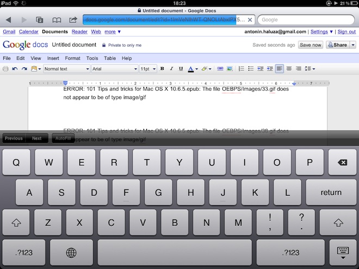Click the undo arrow icon
The height and width of the screenshot is (269, 359).
[x=15, y=68]
